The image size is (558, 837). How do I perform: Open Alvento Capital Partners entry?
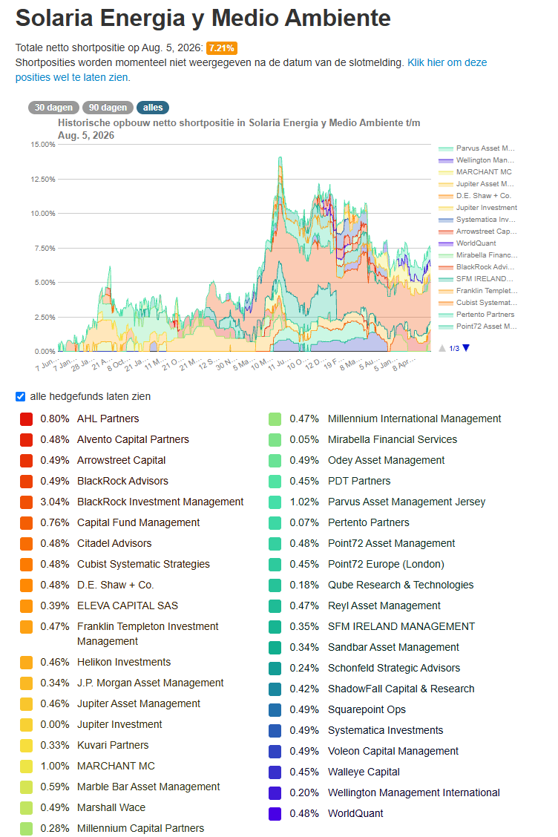(x=133, y=440)
